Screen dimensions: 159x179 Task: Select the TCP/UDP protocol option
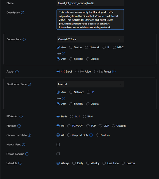point(69,126)
